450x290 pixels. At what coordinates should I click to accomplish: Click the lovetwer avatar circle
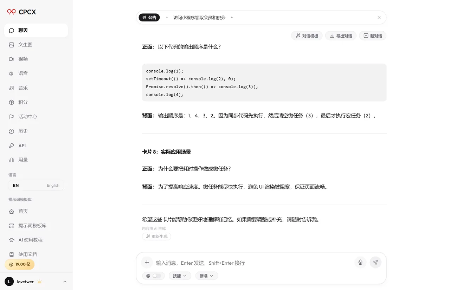[9, 282]
